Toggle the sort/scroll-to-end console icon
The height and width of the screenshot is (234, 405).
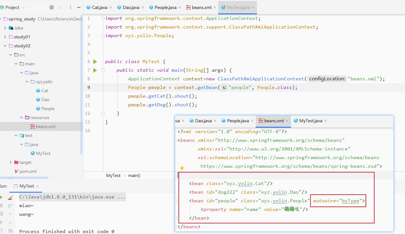pyautogui.click(x=10, y=206)
